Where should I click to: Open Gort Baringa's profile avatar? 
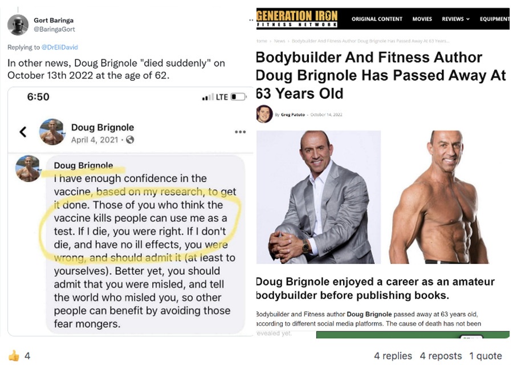pyautogui.click(x=18, y=25)
